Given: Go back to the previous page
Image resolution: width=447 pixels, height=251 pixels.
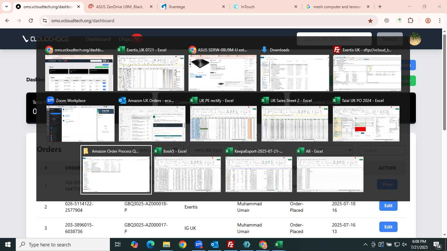Looking at the screenshot, I should tap(7, 21).
